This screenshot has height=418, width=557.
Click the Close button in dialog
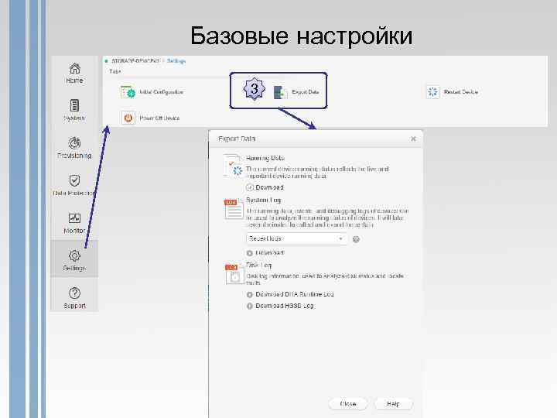pyautogui.click(x=348, y=404)
